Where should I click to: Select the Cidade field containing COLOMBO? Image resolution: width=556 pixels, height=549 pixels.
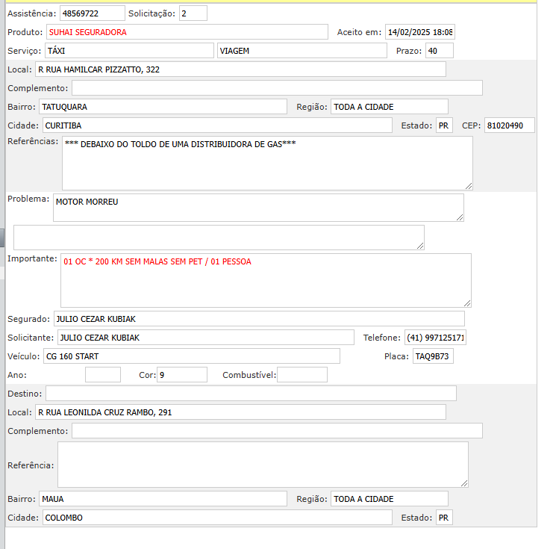point(216,518)
